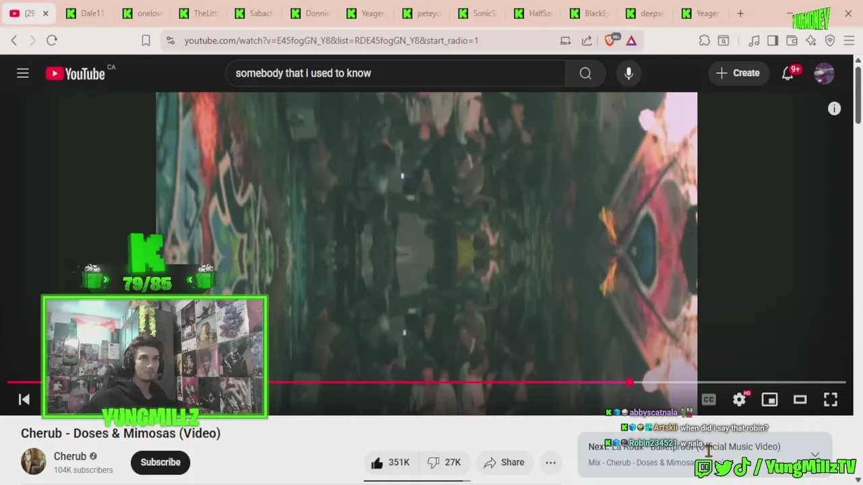The width and height of the screenshot is (863, 485).
Task: Reload the current page
Action: coord(52,40)
